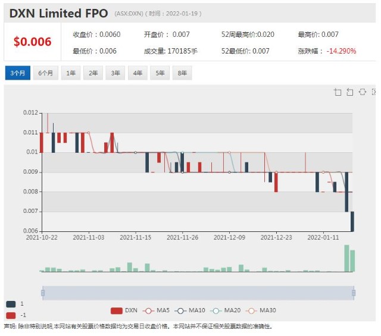Show the 8年 price history
The height and width of the screenshot is (336, 381).
click(x=182, y=73)
